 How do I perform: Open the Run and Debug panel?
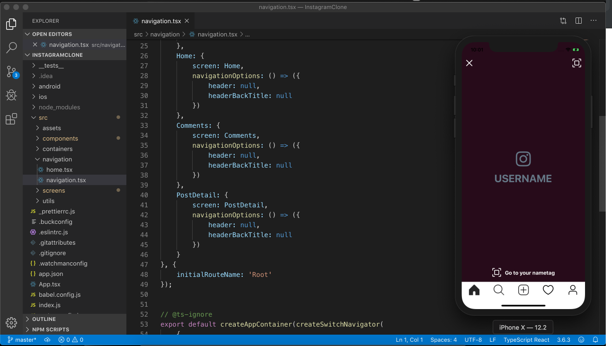[x=11, y=95]
